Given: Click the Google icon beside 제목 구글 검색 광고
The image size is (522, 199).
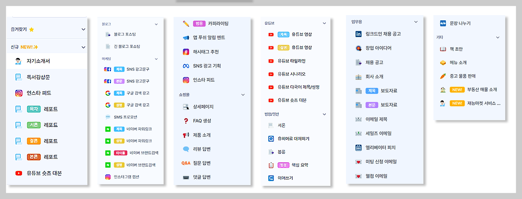Looking at the screenshot, I should [108, 93].
